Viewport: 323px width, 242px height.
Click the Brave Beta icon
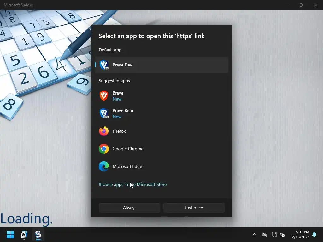click(104, 113)
